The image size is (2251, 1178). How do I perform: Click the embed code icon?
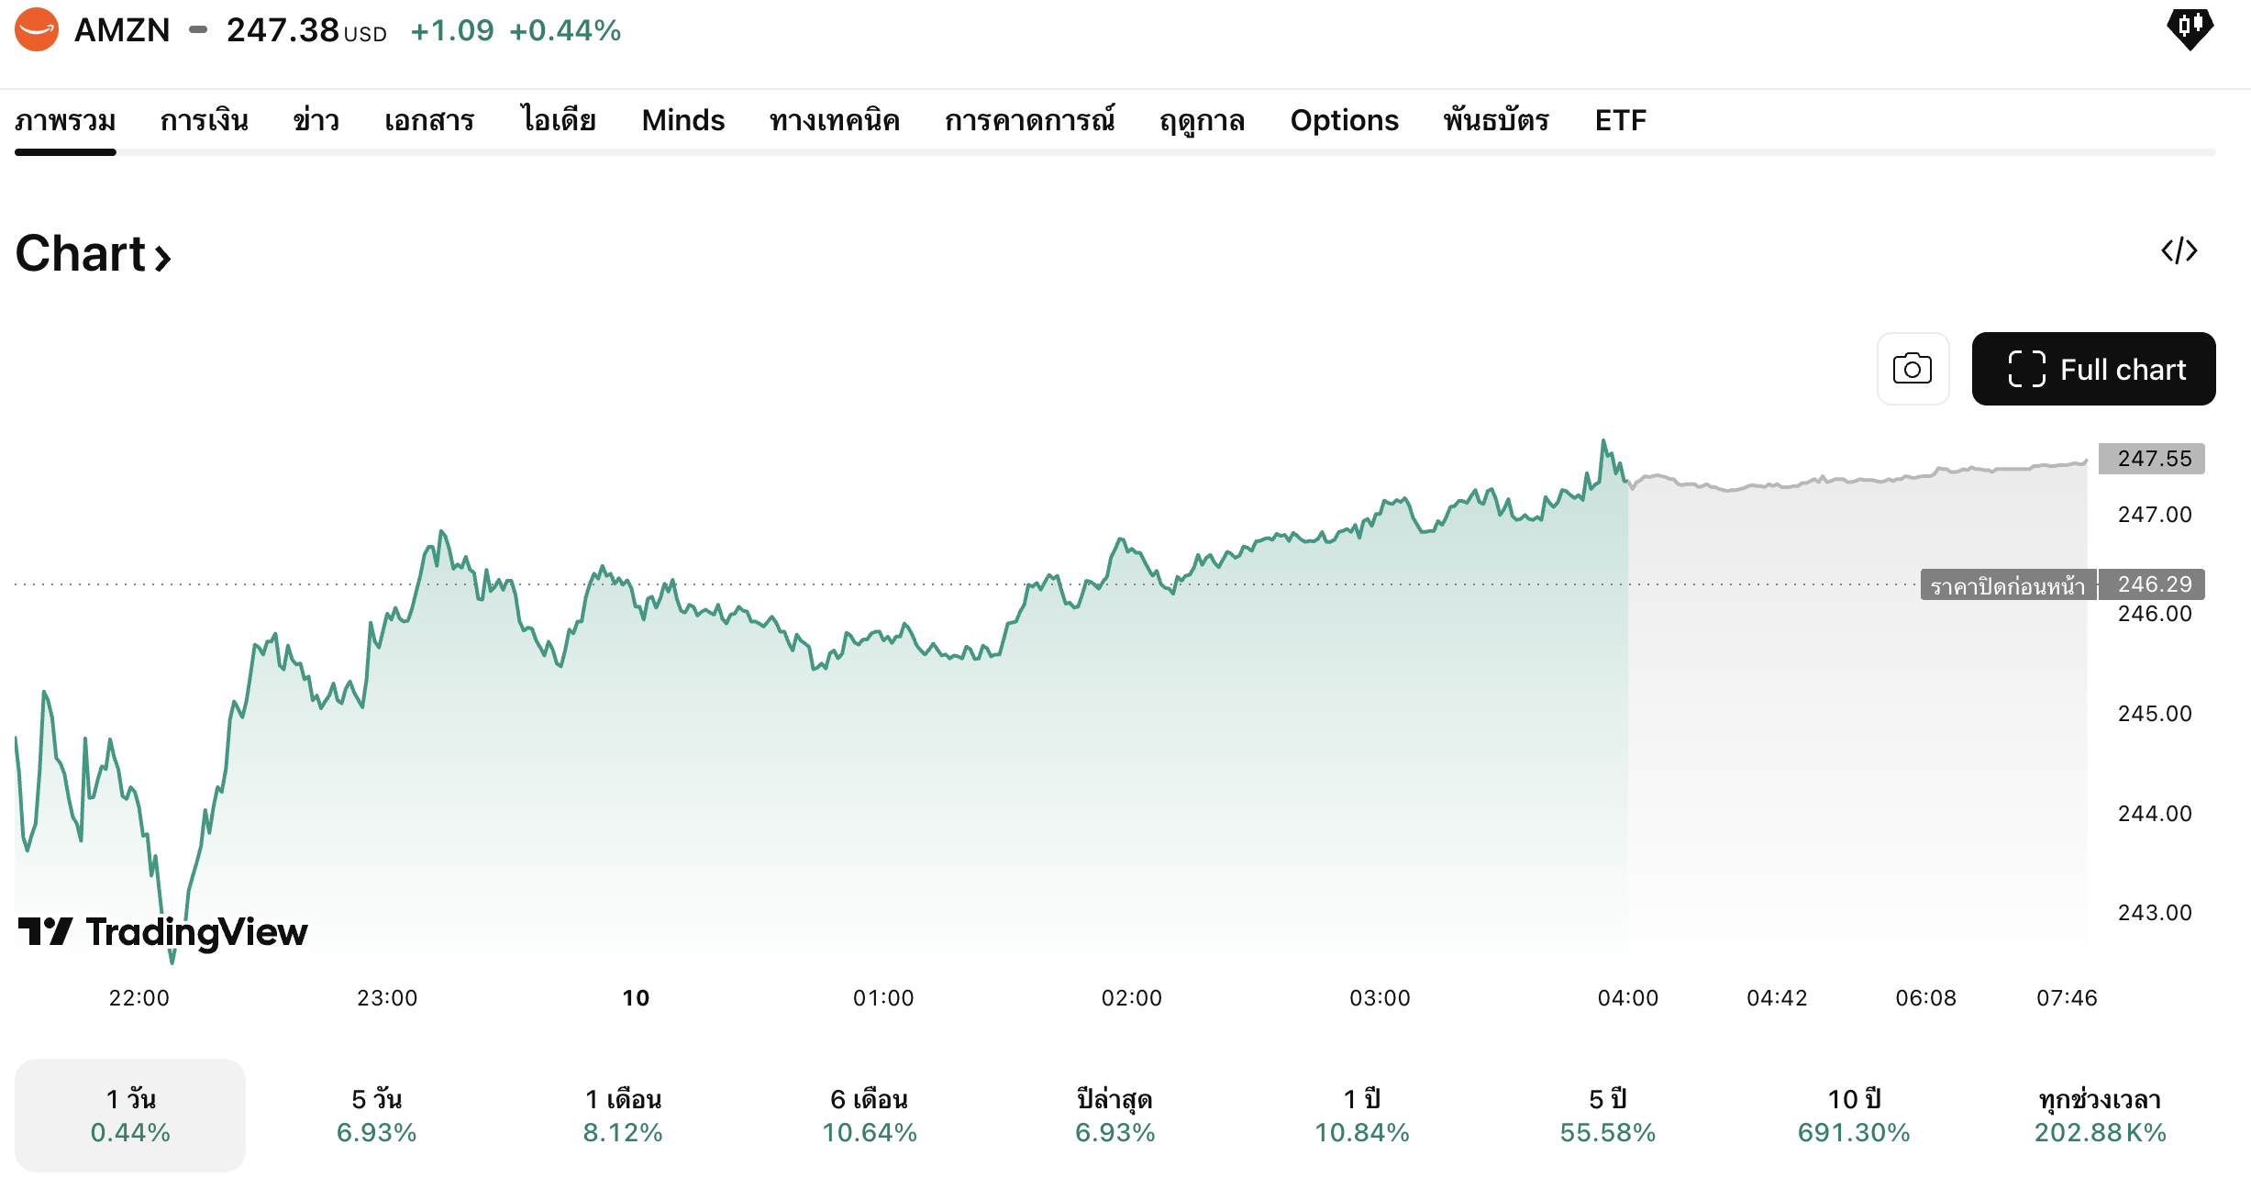click(x=2179, y=250)
